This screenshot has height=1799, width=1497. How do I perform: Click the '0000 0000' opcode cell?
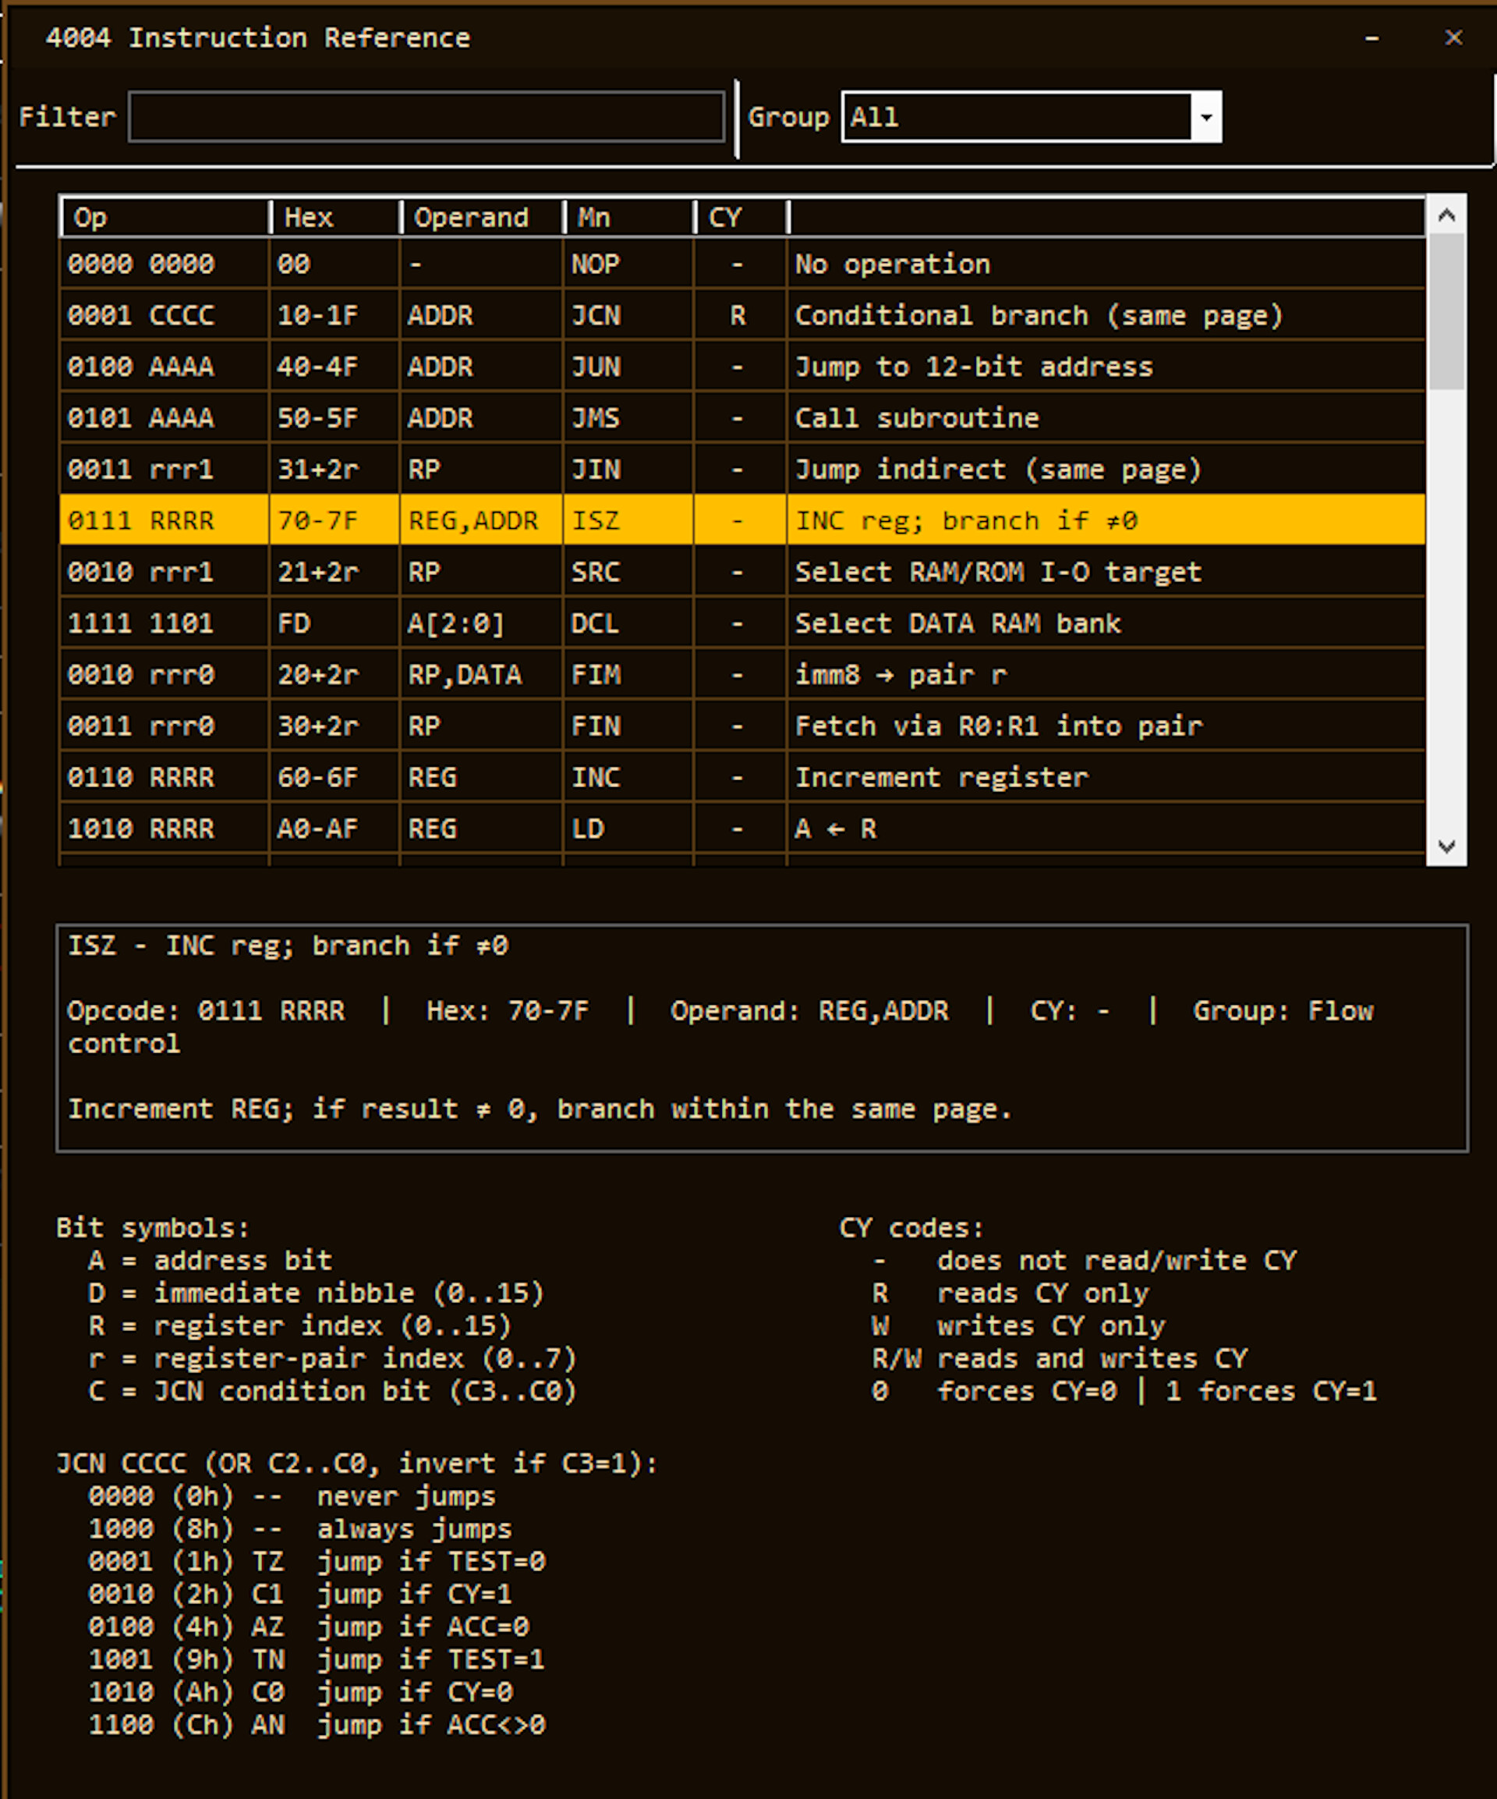tap(165, 264)
